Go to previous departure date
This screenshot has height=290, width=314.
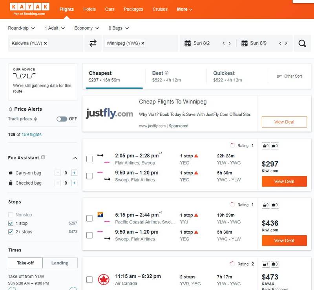224,43
